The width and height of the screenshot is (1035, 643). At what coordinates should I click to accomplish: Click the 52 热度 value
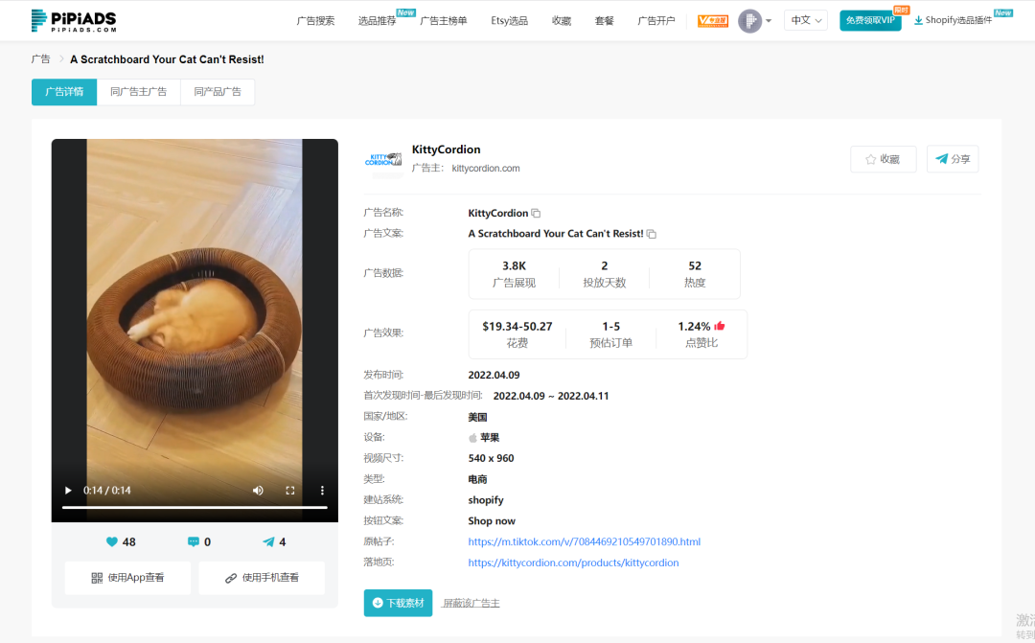(695, 265)
